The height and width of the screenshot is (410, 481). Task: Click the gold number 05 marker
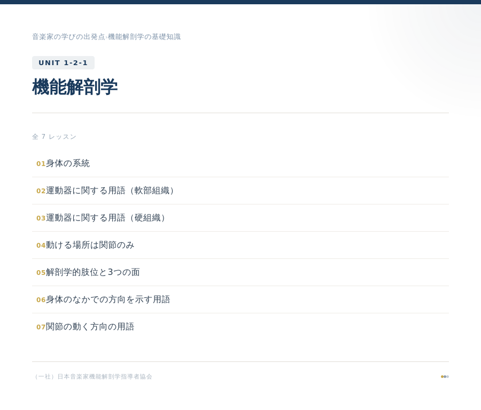coord(41,273)
